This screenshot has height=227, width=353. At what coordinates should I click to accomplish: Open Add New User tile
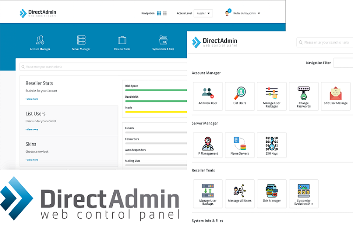208,96
